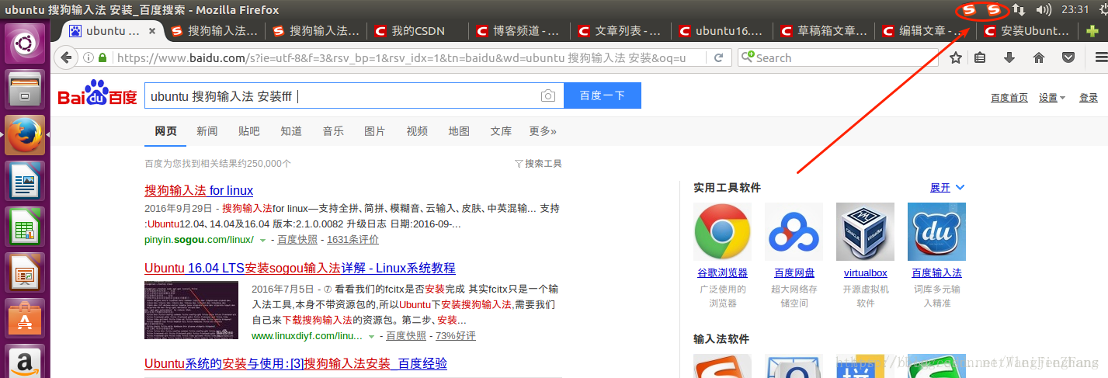Select the 视频 search category
The image size is (1108, 378).
pyautogui.click(x=417, y=131)
